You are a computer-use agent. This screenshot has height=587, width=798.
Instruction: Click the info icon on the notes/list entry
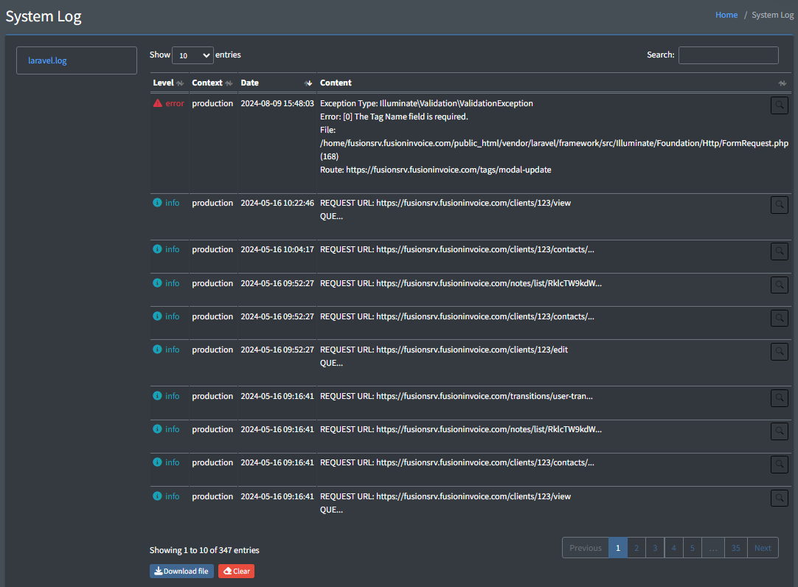158,282
